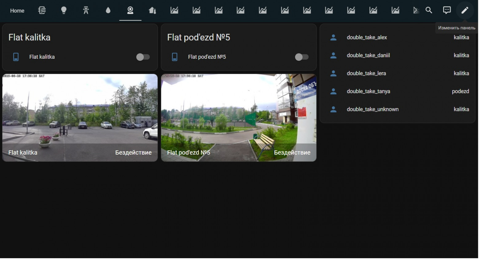Click the search icon
Screen dimensions: 479x260
[429, 10]
